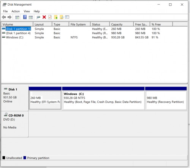Open the Action menu
Screen dimensions: 190x168
(x=16, y=11)
